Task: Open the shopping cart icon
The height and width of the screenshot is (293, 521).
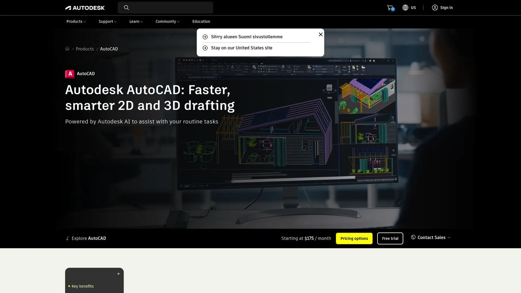Action: pos(390,8)
